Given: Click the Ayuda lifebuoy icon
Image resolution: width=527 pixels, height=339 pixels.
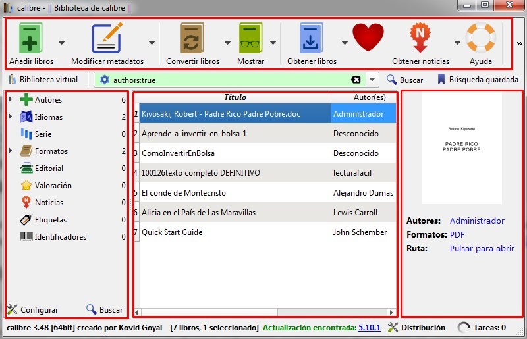Looking at the screenshot, I should (x=480, y=38).
